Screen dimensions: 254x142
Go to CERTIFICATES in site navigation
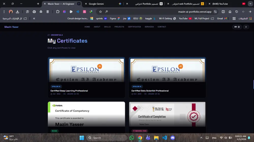click(134, 27)
